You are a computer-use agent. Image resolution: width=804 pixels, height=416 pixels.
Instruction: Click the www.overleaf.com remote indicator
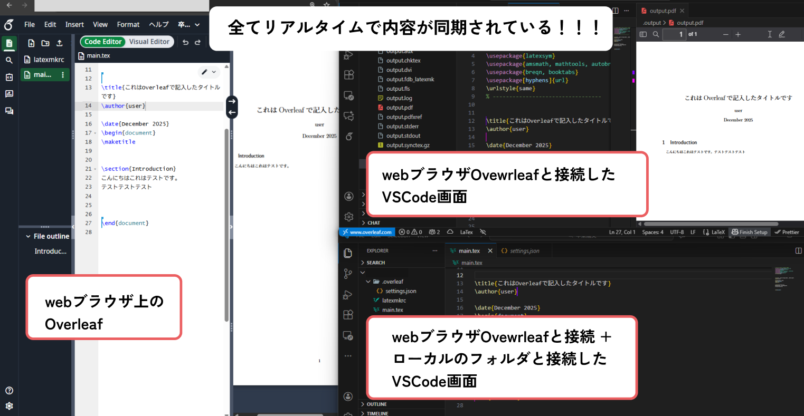pyautogui.click(x=368, y=232)
